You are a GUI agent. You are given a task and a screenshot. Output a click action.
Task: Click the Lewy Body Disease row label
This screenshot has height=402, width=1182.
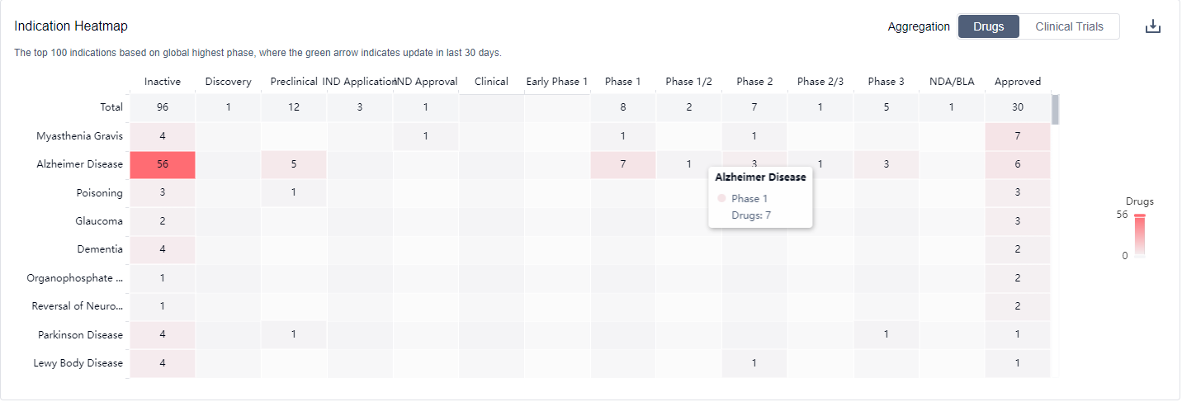coord(78,363)
